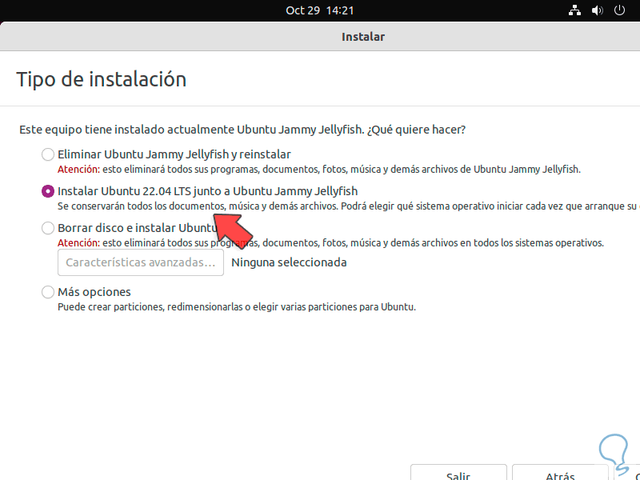Open the network status icon in top bar
The image size is (640, 480).
(574, 10)
